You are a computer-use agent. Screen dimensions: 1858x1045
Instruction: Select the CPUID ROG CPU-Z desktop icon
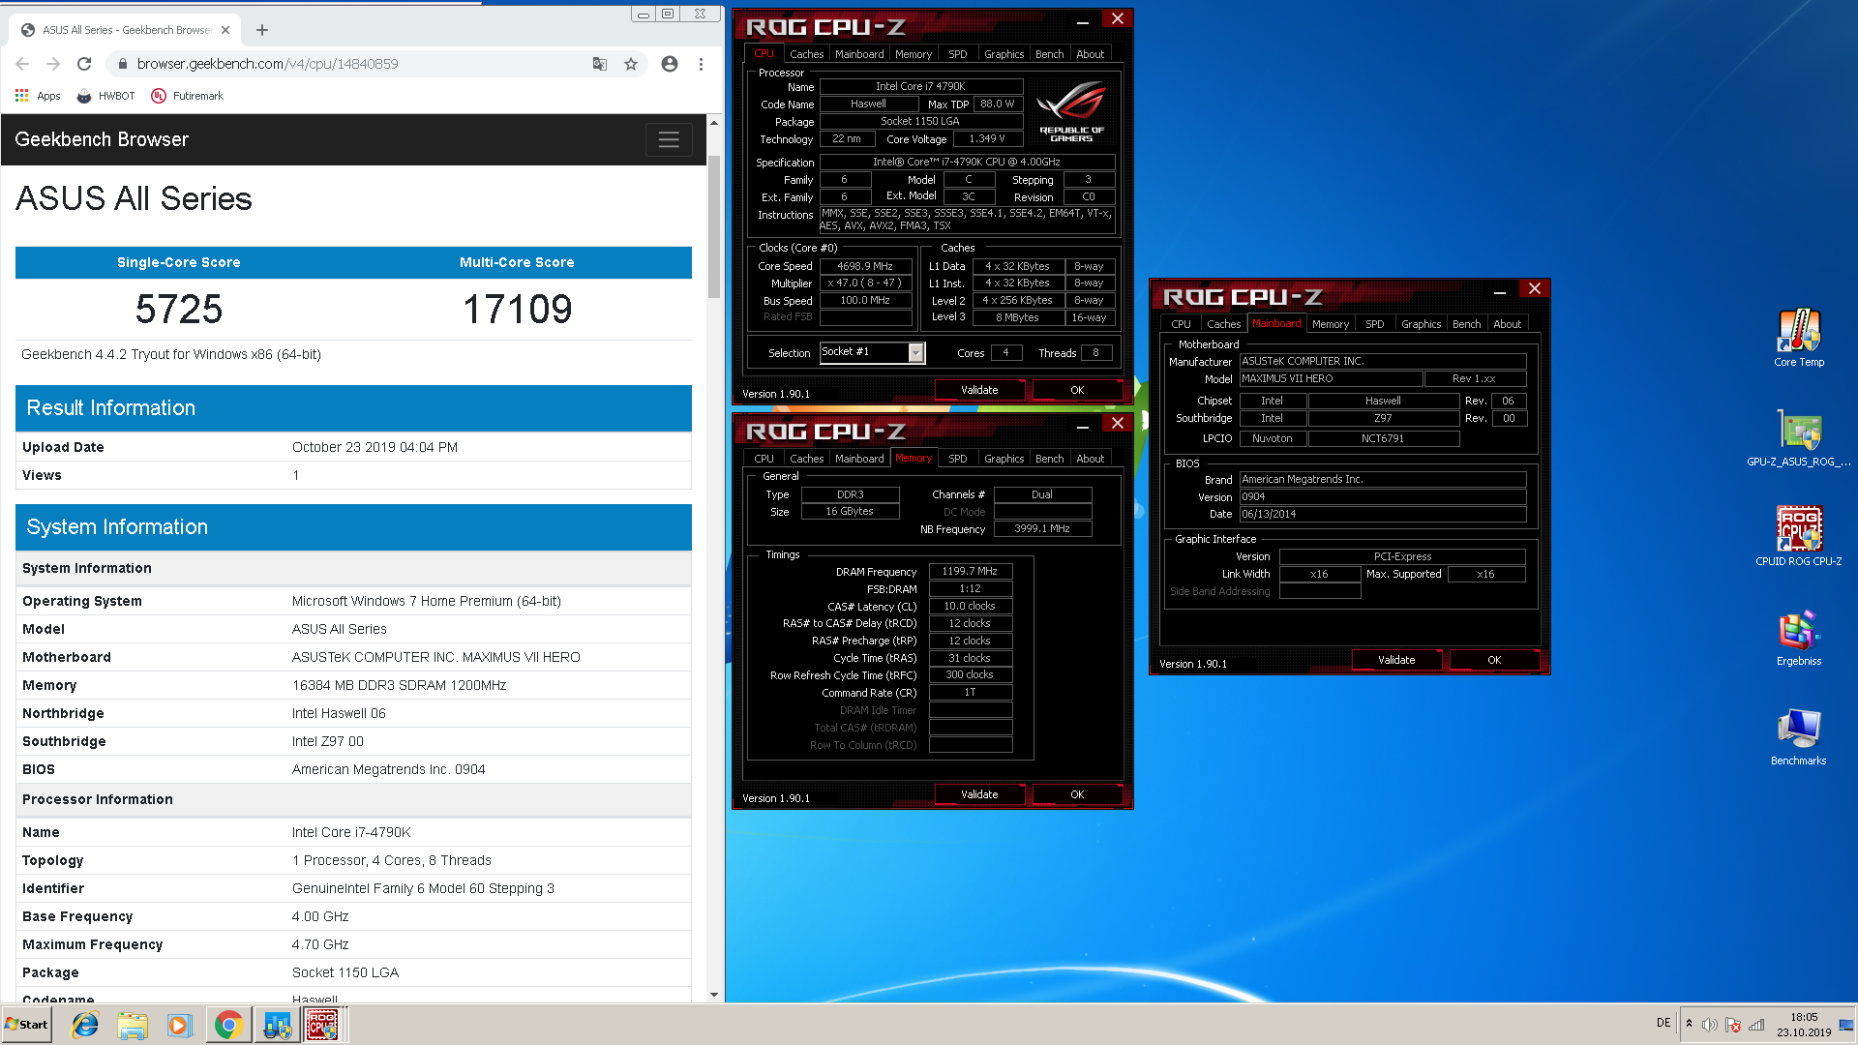tap(1798, 536)
